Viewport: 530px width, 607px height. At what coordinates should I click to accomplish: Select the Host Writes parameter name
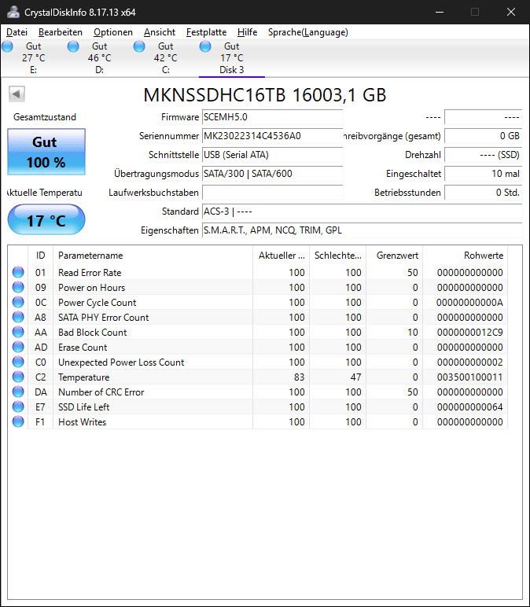tap(82, 422)
